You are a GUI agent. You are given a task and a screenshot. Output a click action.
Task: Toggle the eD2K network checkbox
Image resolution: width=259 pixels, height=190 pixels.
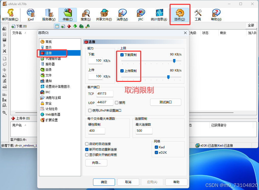coord(157,153)
